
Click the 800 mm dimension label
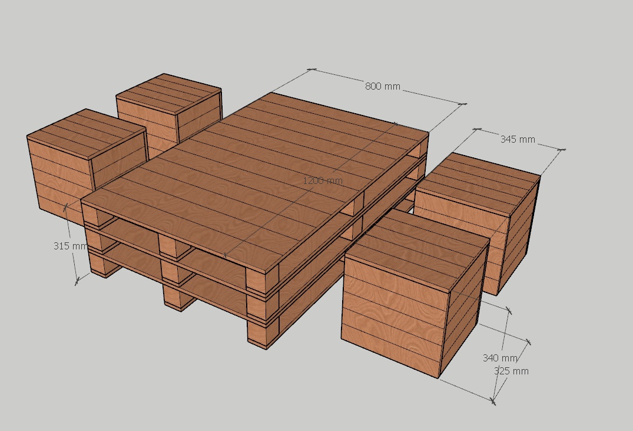[382, 87]
